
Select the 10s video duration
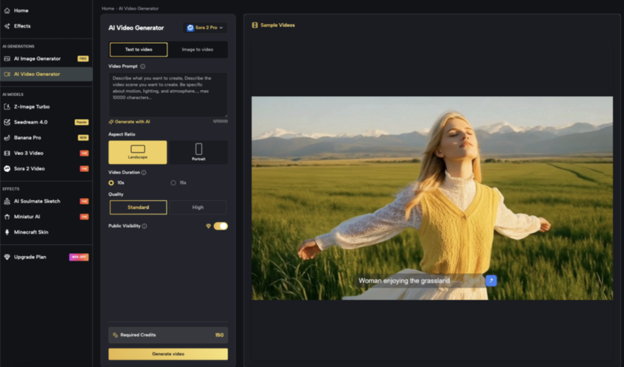pyautogui.click(x=112, y=183)
